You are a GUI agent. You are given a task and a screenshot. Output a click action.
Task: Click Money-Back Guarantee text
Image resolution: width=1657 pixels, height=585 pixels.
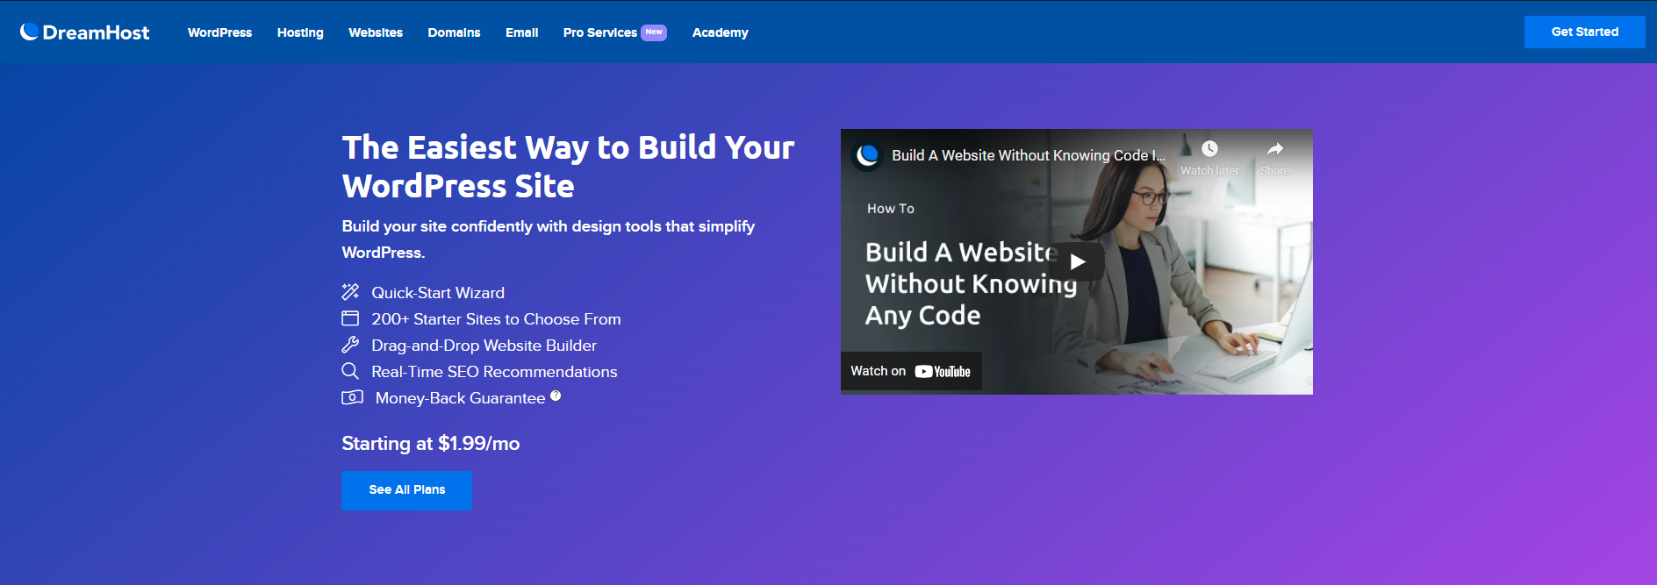coord(460,397)
